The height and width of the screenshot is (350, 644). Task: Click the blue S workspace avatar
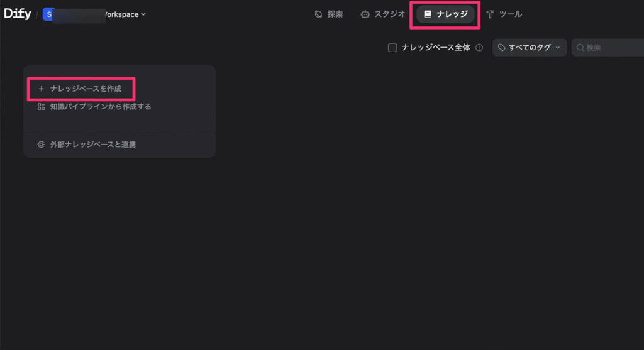[48, 14]
